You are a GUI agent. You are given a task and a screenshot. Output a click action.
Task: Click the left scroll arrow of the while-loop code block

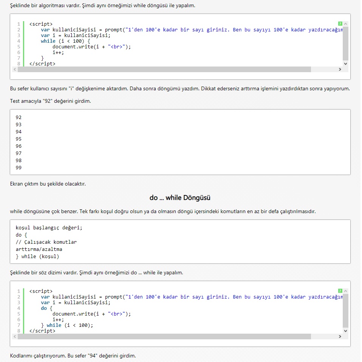click(x=15, y=69)
